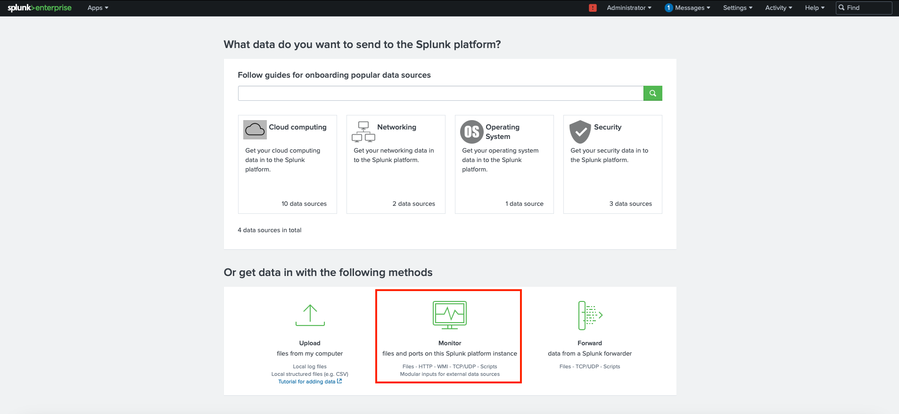This screenshot has width=899, height=414.
Task: Click the magnifier icon in Find box
Action: tap(841, 8)
